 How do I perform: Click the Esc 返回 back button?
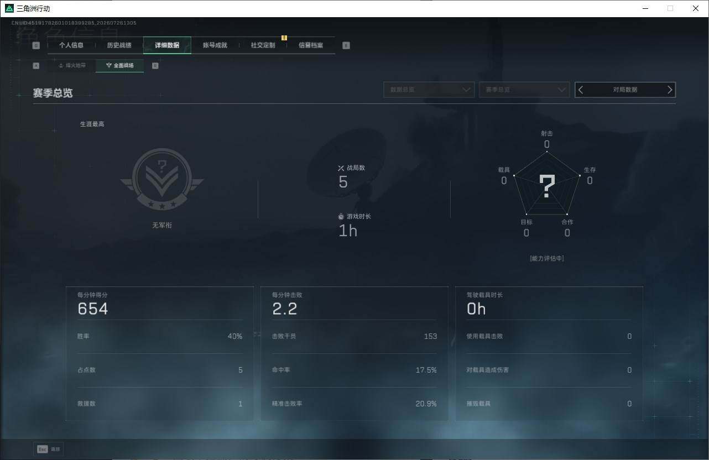coord(49,449)
